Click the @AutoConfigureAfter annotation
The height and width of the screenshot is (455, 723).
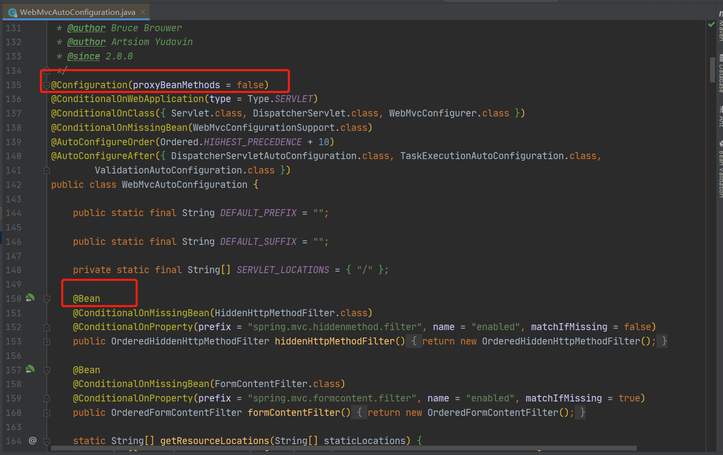point(103,156)
